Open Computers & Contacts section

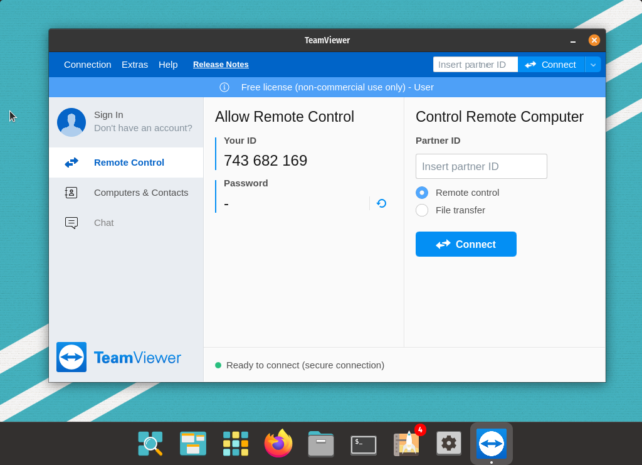[140, 193]
